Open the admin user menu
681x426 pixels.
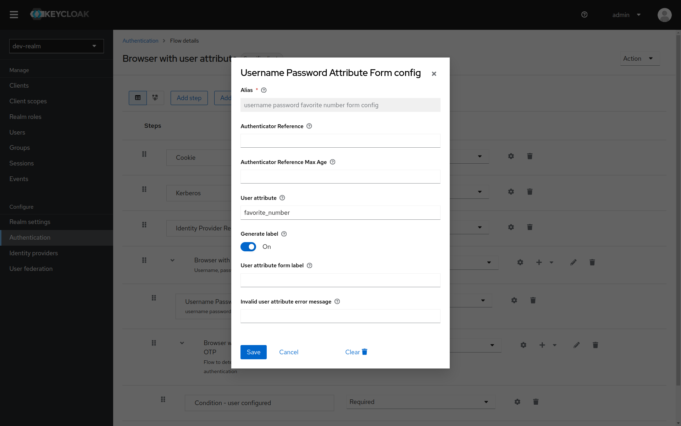(x=626, y=15)
